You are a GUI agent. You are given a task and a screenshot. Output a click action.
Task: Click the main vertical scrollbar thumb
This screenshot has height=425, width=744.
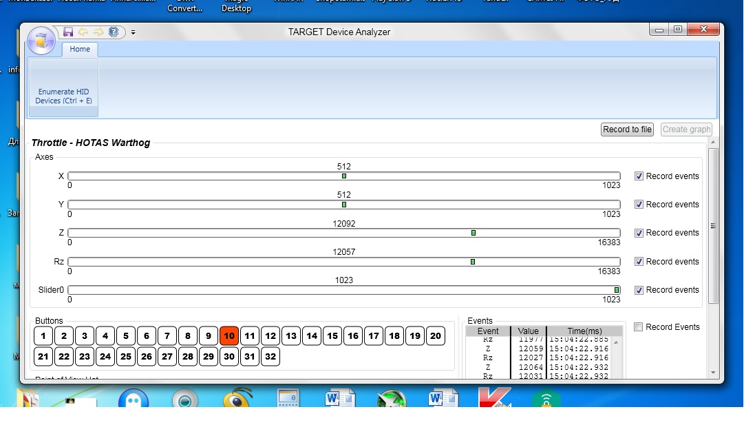tap(712, 226)
